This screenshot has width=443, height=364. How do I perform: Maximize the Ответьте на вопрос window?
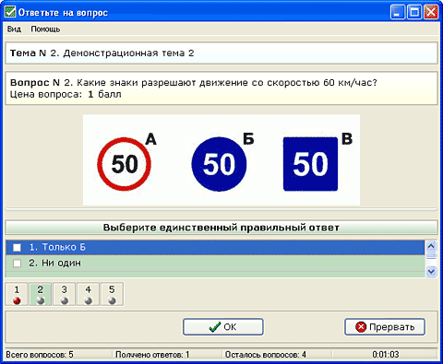tap(414, 12)
